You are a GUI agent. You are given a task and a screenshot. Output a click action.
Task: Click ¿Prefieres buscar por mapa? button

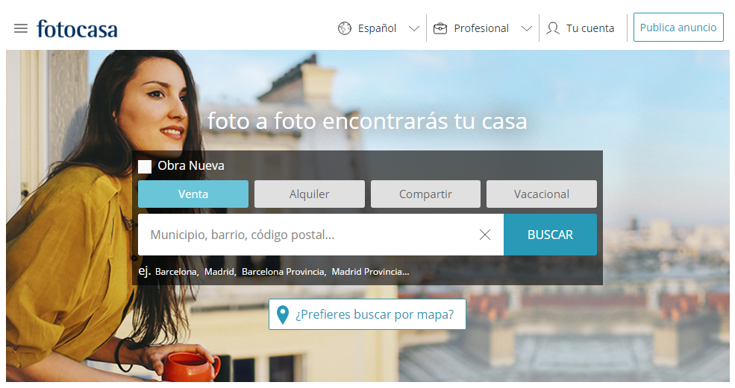point(367,314)
